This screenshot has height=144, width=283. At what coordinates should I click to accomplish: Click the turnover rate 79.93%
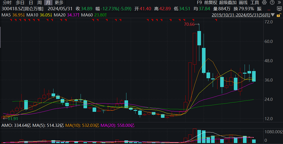click(246, 9)
